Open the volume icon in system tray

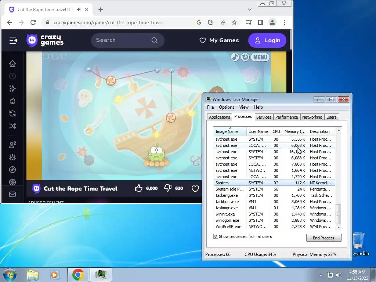[339, 275]
